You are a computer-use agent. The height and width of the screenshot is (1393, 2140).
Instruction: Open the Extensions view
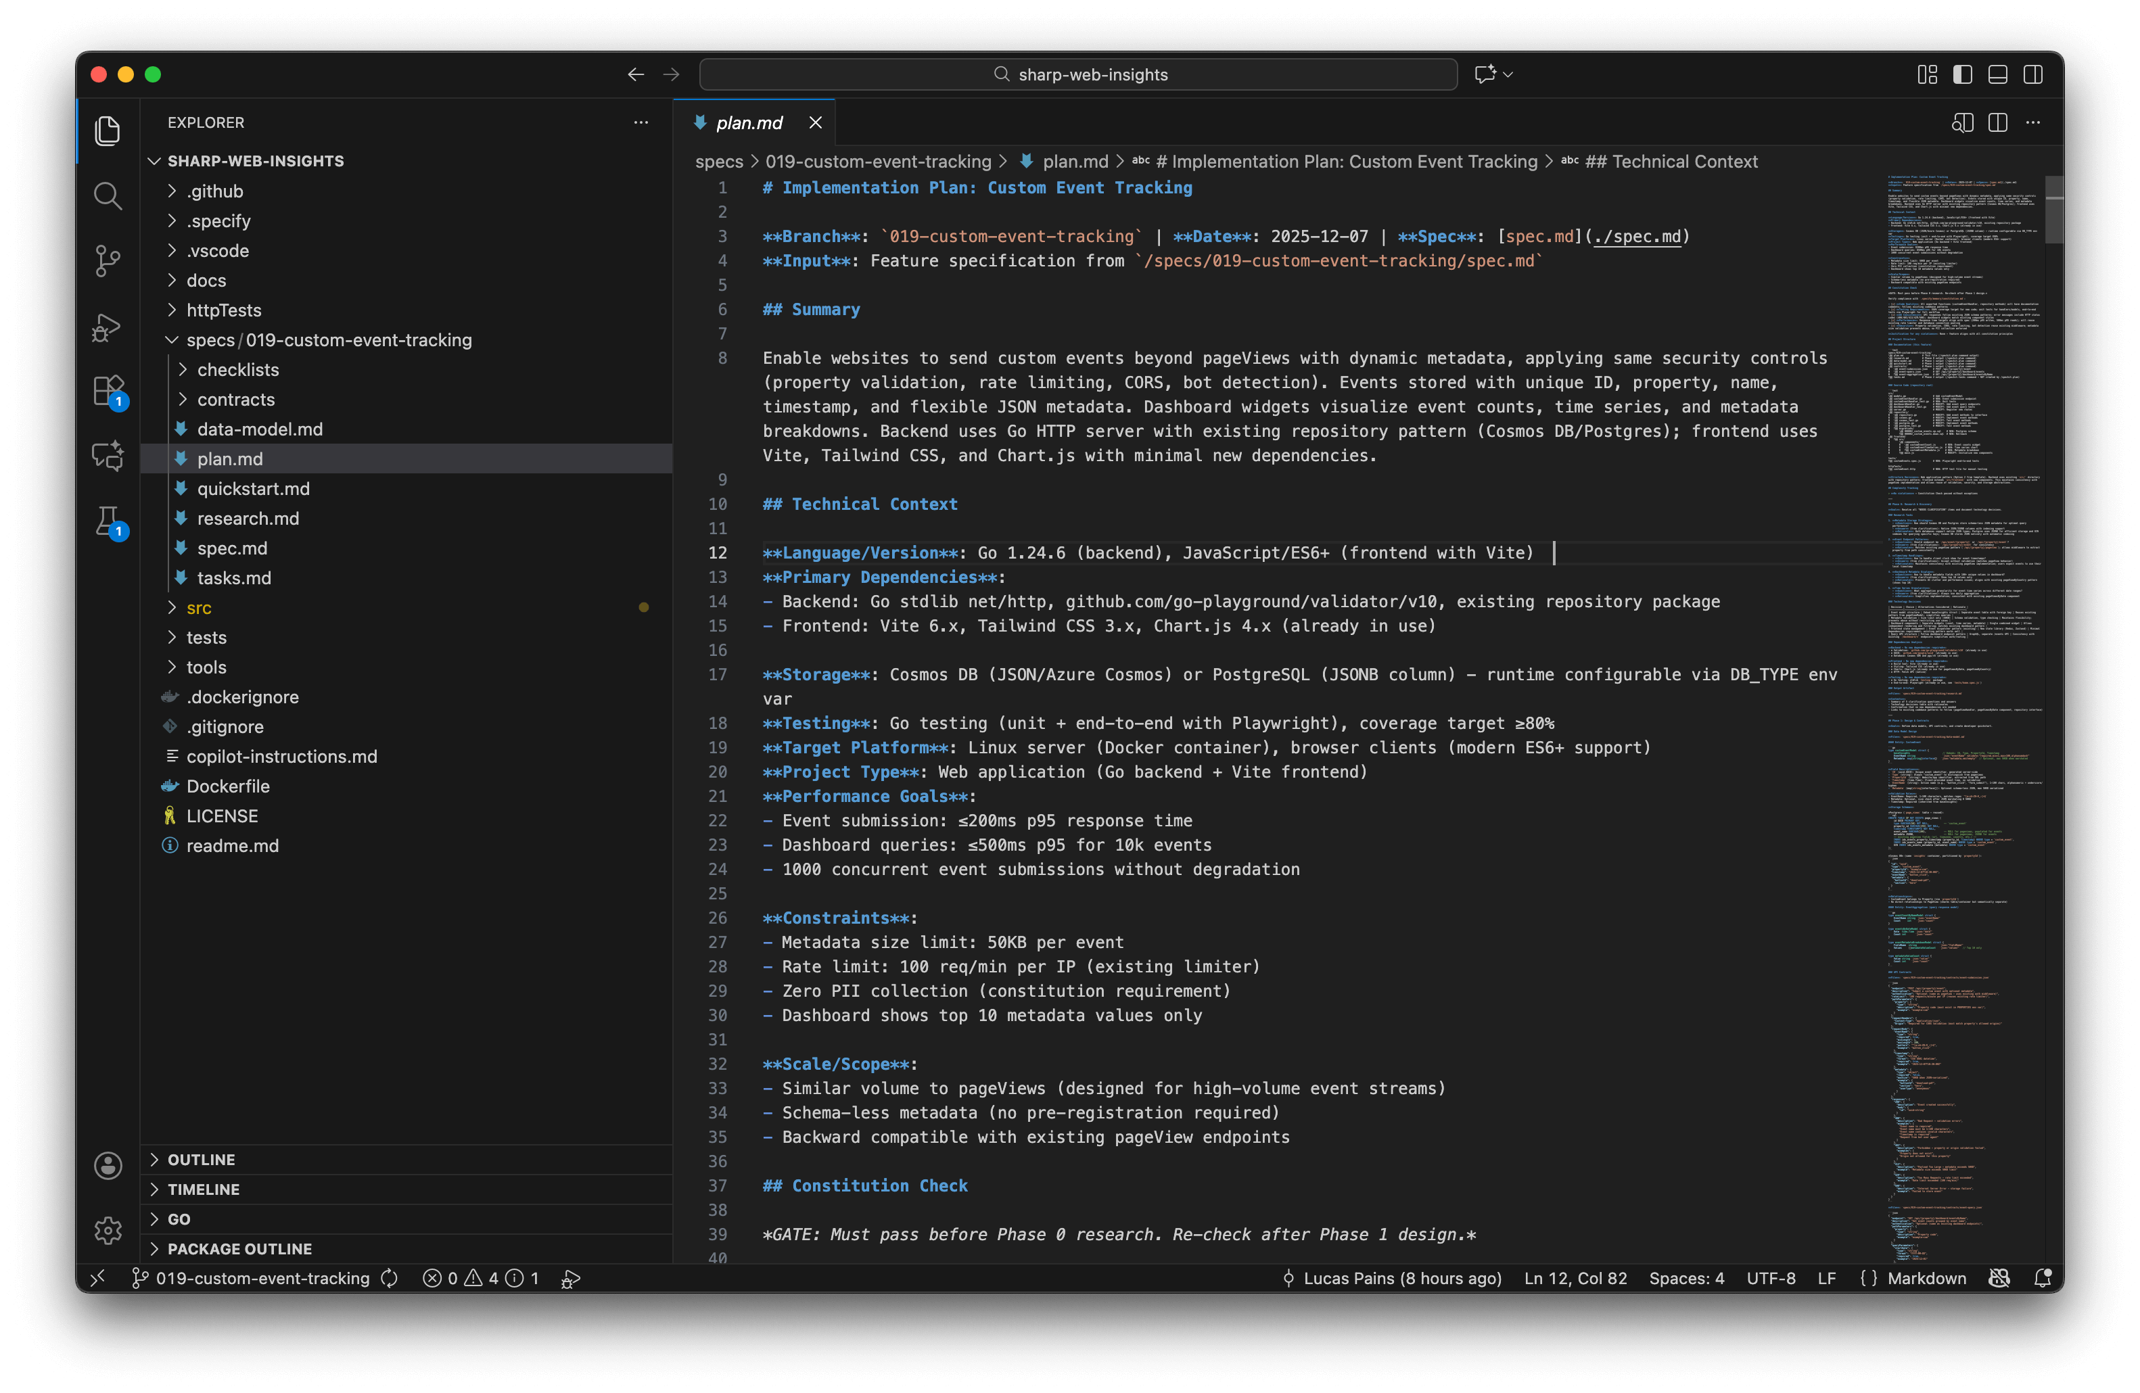(x=108, y=391)
